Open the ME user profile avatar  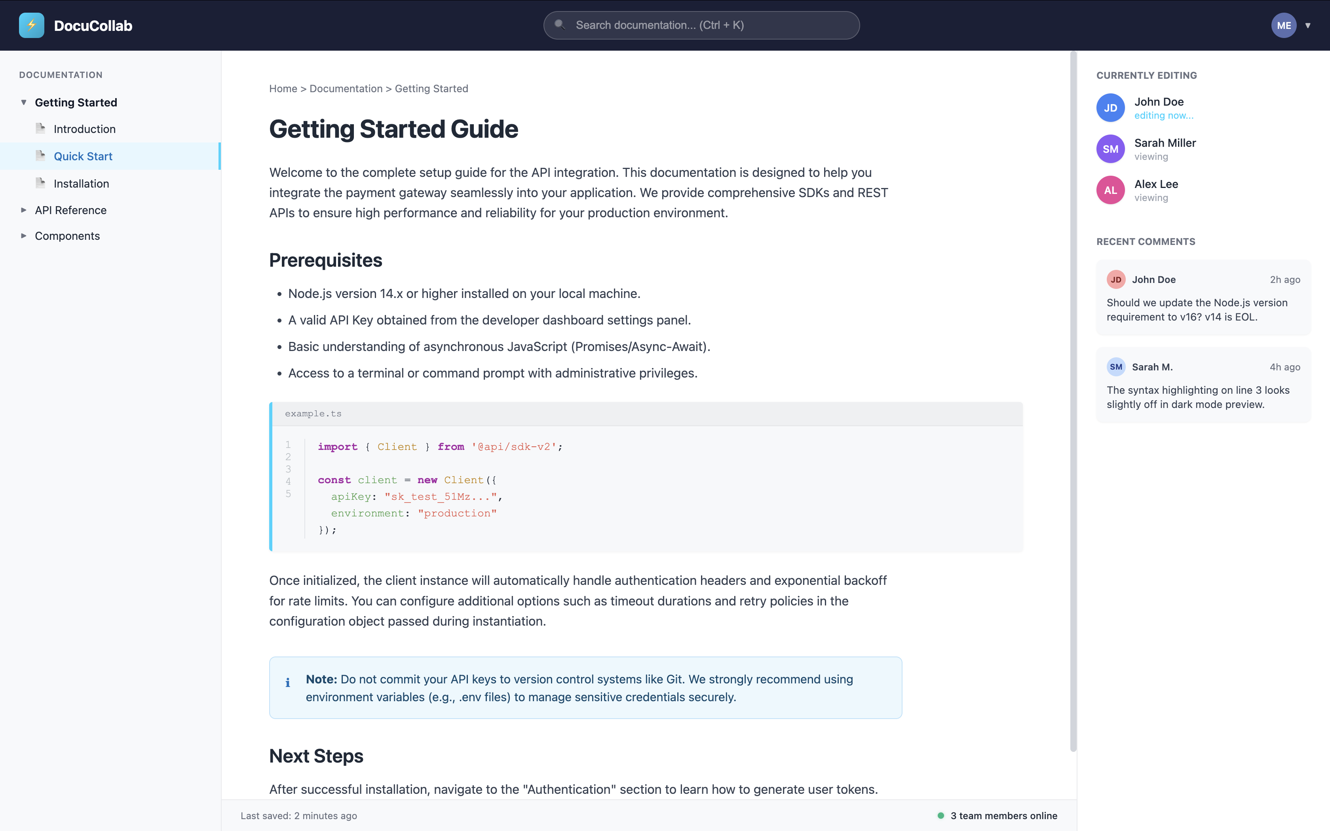click(x=1283, y=25)
